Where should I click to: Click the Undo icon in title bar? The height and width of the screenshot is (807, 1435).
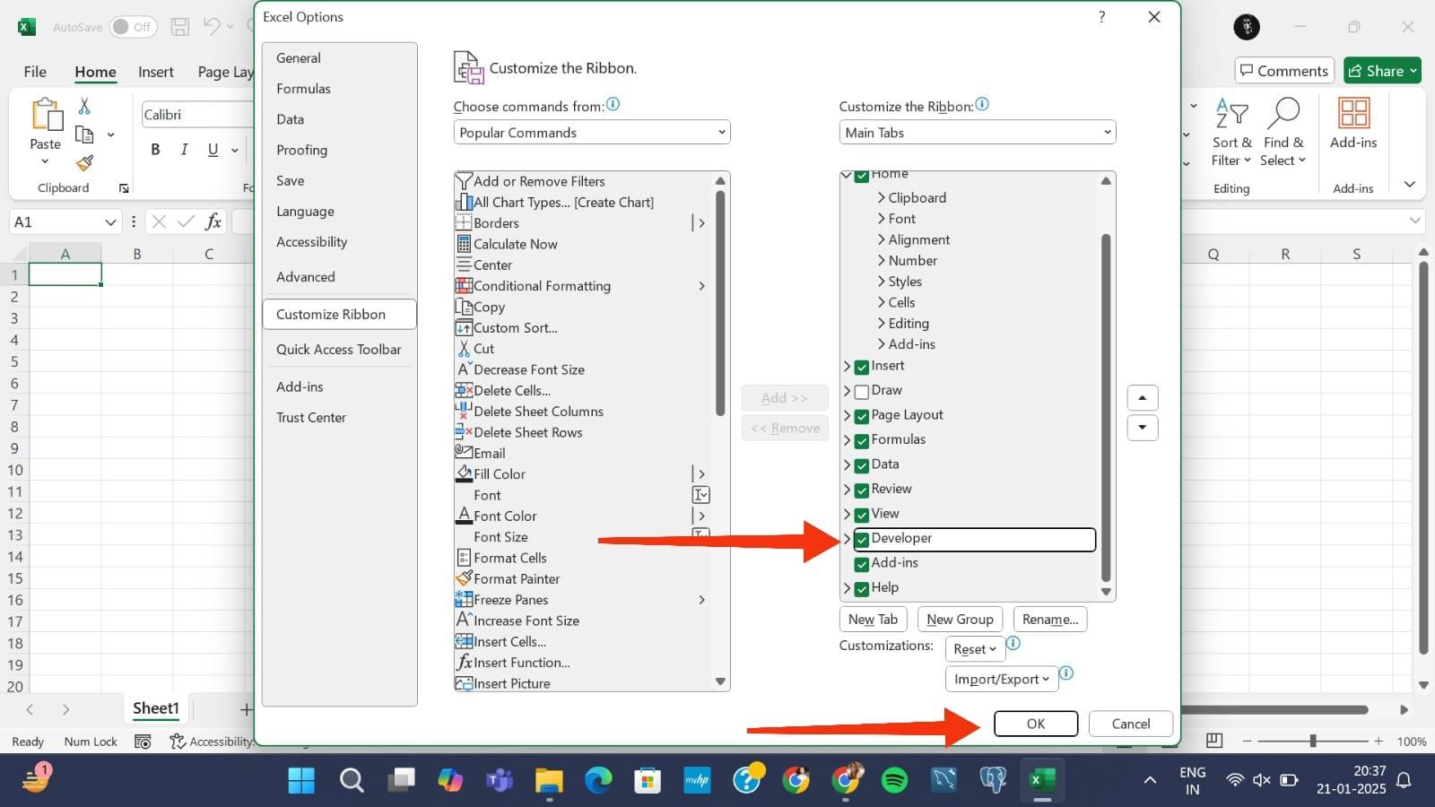point(212,27)
